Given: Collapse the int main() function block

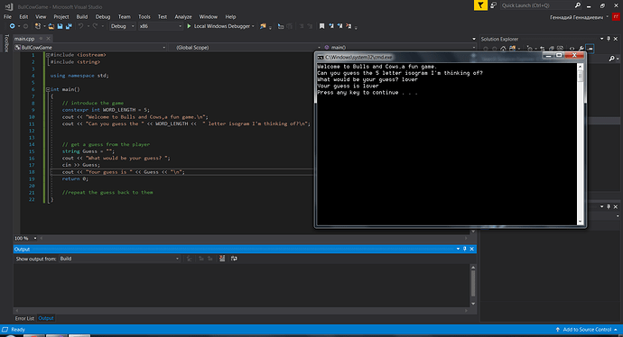Looking at the screenshot, I should coord(48,89).
